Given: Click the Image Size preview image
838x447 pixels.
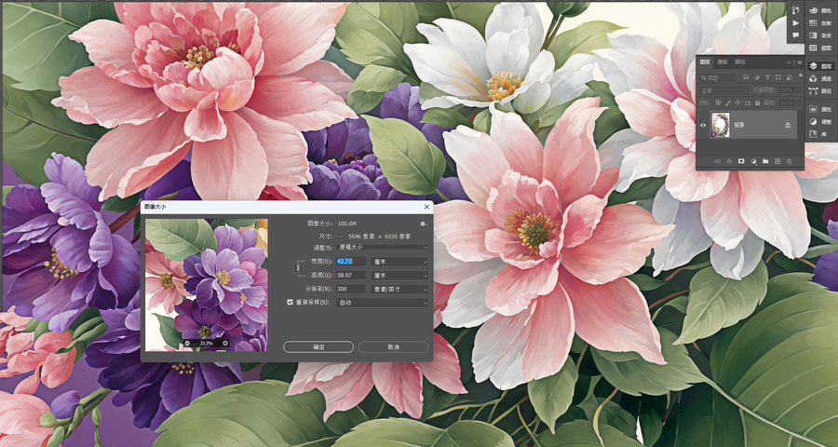Looking at the screenshot, I should point(207,284).
